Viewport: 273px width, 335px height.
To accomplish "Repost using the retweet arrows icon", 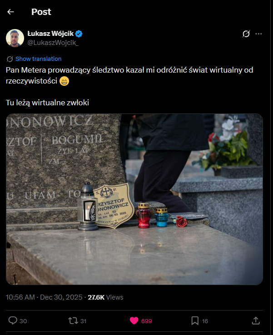I will [x=73, y=320].
